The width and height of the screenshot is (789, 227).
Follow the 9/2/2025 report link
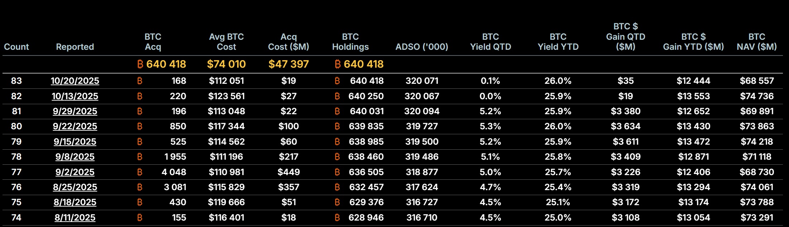click(75, 172)
